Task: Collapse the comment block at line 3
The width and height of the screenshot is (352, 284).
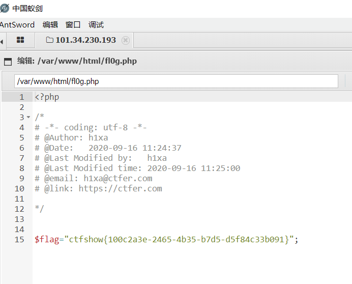Action: click(x=28, y=117)
